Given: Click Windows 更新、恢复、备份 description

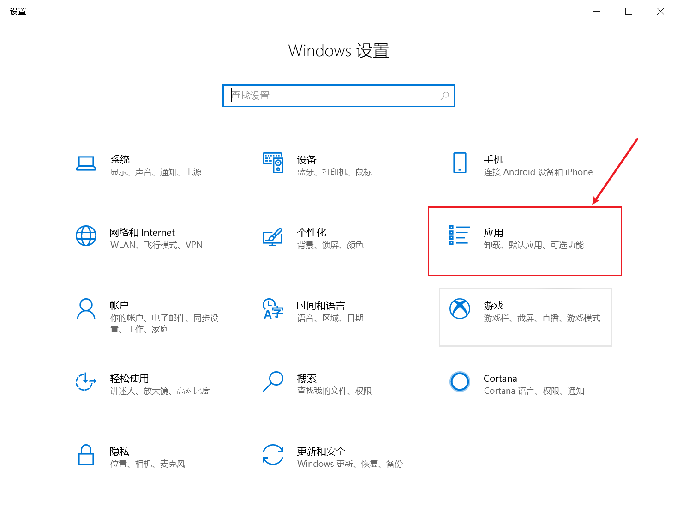Looking at the screenshot, I should 350,464.
